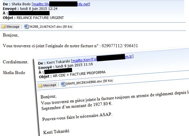Click invoice number 029077112/ 936451

[120, 46]
